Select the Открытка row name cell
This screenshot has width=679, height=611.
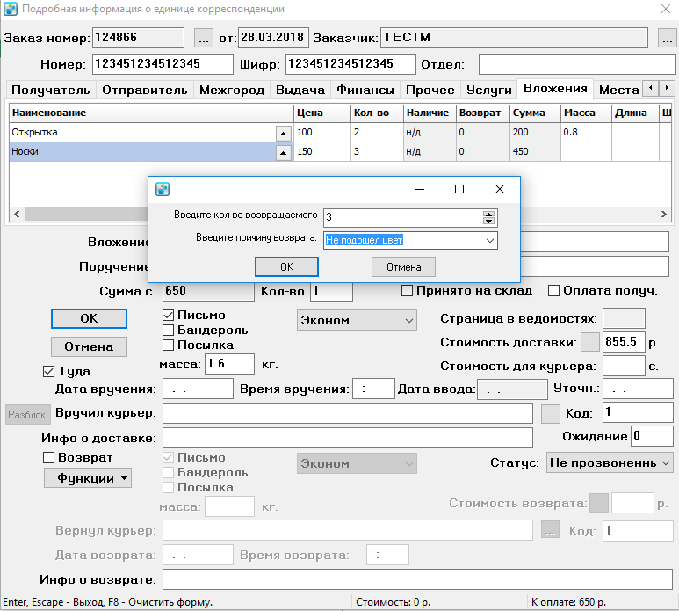(143, 133)
